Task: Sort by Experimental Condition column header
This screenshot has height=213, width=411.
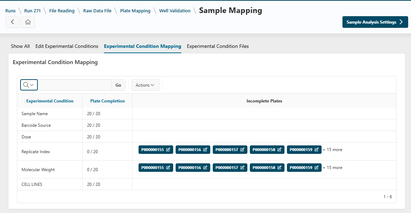Action: point(50,101)
